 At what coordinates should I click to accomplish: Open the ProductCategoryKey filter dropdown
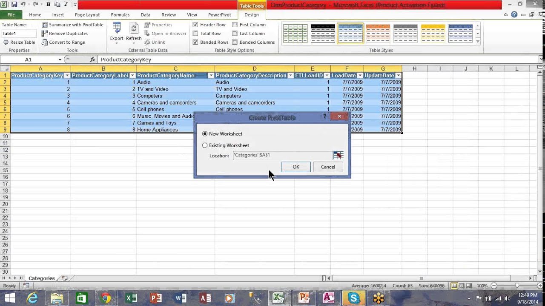[x=67, y=76]
